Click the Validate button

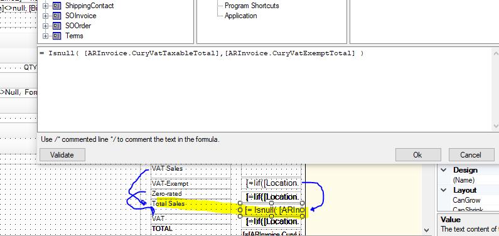(62, 155)
